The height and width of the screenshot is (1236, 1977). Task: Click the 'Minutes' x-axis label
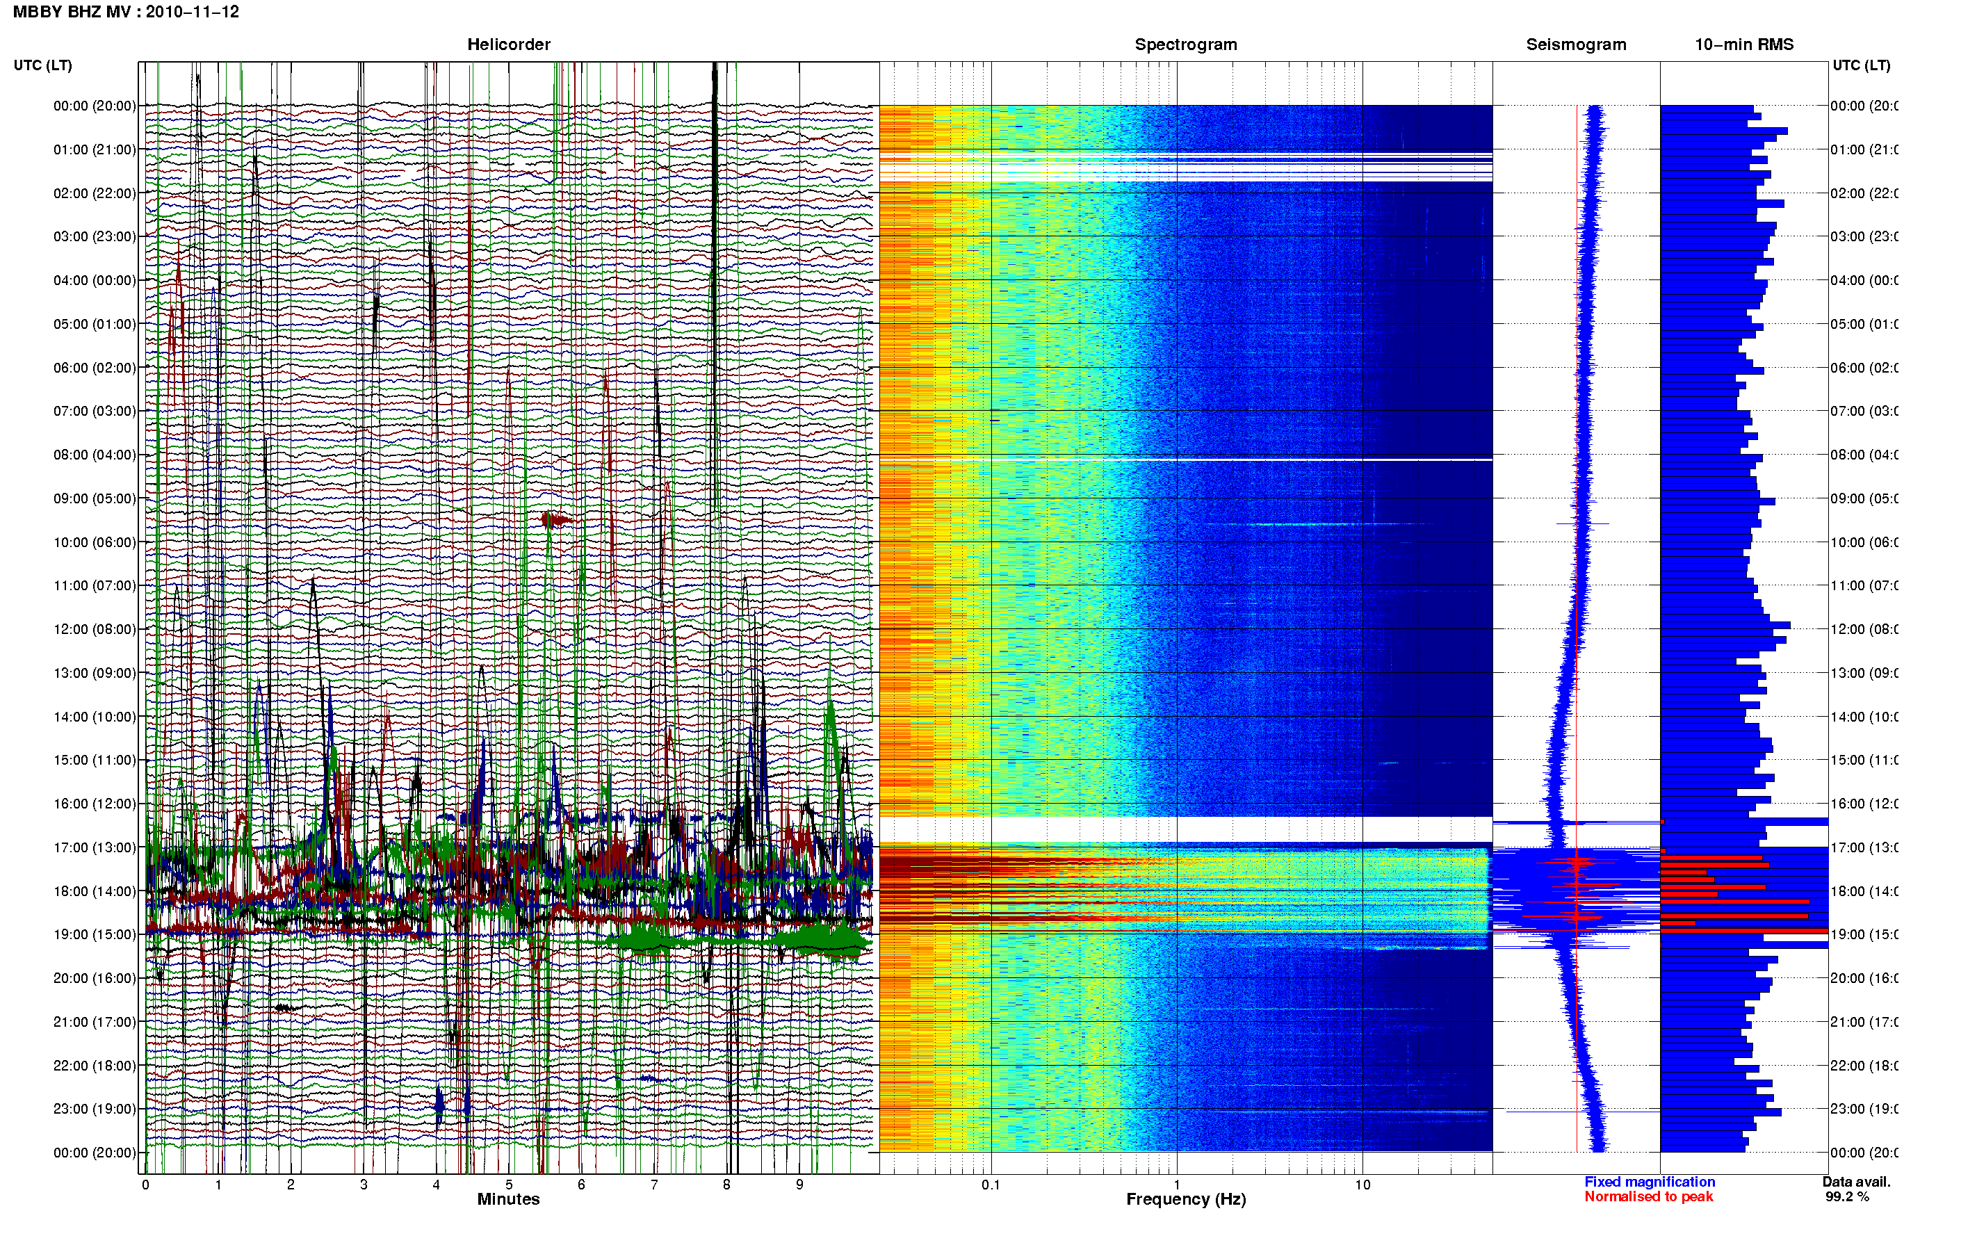508,1199
